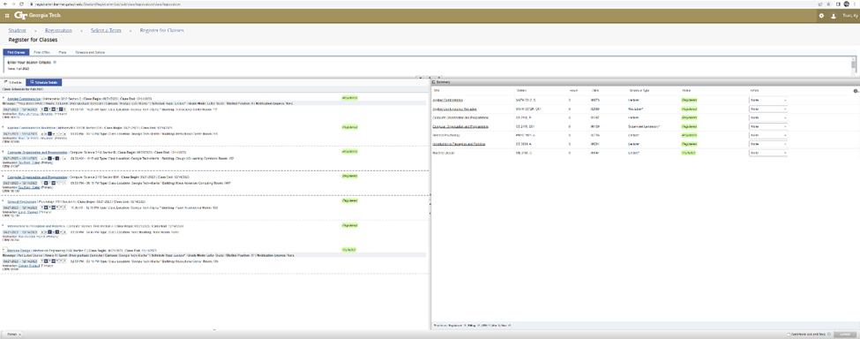Image resolution: width=860 pixels, height=339 pixels.
Task: Open the Chrome profile avatar
Action: [x=847, y=4]
